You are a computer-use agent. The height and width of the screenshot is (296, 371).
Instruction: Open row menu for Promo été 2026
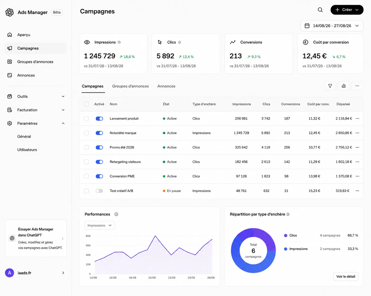pos(357,147)
